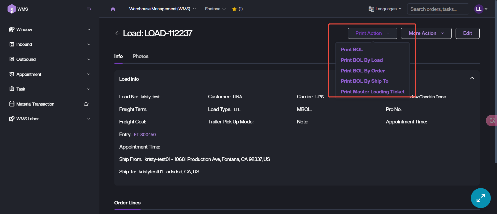Image resolution: width=497 pixels, height=214 pixels.
Task: Open the Fontana facility dropdown
Action: click(215, 9)
